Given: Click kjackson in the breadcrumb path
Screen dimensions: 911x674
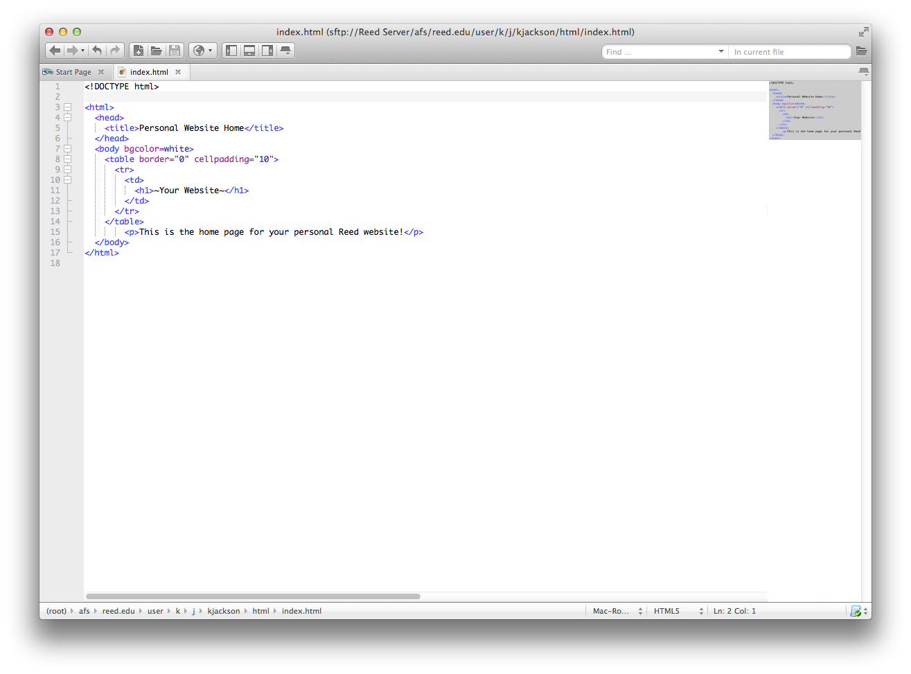Looking at the screenshot, I should [x=223, y=610].
